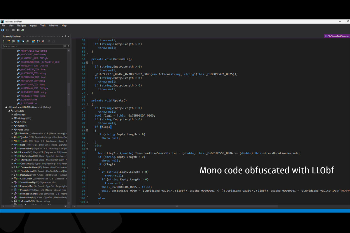Image resolution: width=350 pixels, height=233 pixels.
Task: Click the field icon beside _0x6C1DB55D_0006 float
Action: [x=18, y=70]
